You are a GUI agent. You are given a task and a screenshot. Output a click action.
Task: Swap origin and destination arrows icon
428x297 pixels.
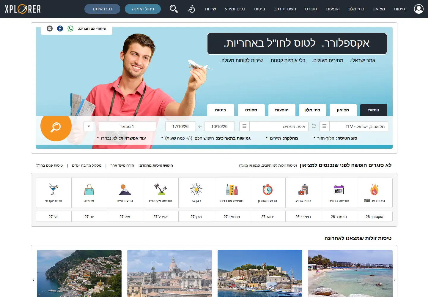pyautogui.click(x=314, y=126)
